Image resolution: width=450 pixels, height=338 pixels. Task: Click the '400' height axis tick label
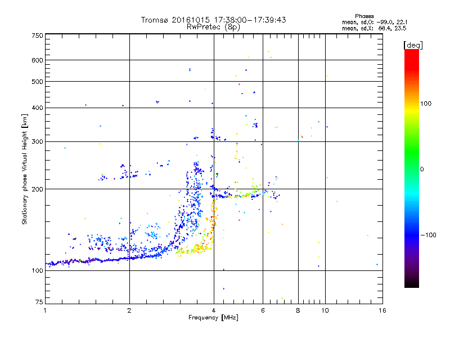coord(37,108)
